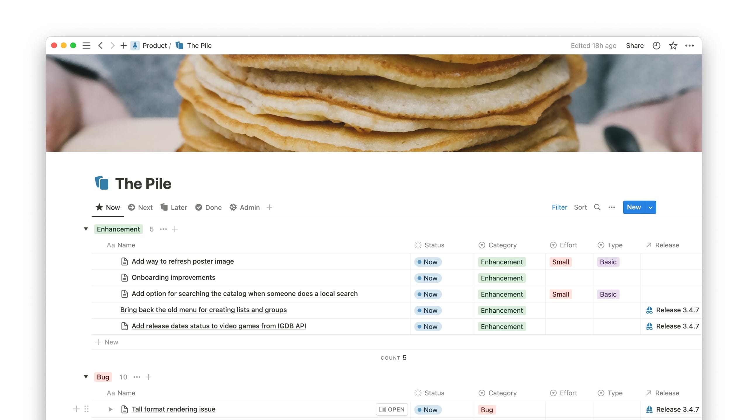Viewport: 748px width, 420px height.
Task: Open the sidebar hamburger menu
Action: pyautogui.click(x=86, y=45)
